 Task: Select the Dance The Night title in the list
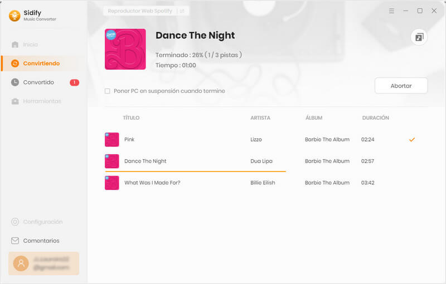pos(146,161)
